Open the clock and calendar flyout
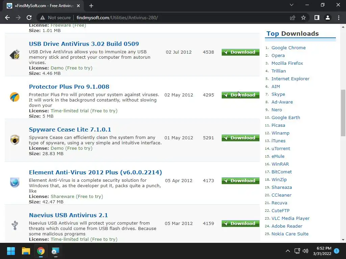 click(x=322, y=251)
